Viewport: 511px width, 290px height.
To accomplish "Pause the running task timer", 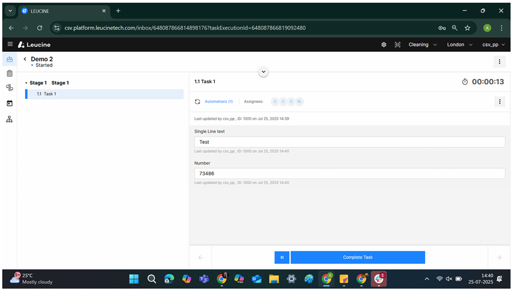I will (x=282, y=258).
